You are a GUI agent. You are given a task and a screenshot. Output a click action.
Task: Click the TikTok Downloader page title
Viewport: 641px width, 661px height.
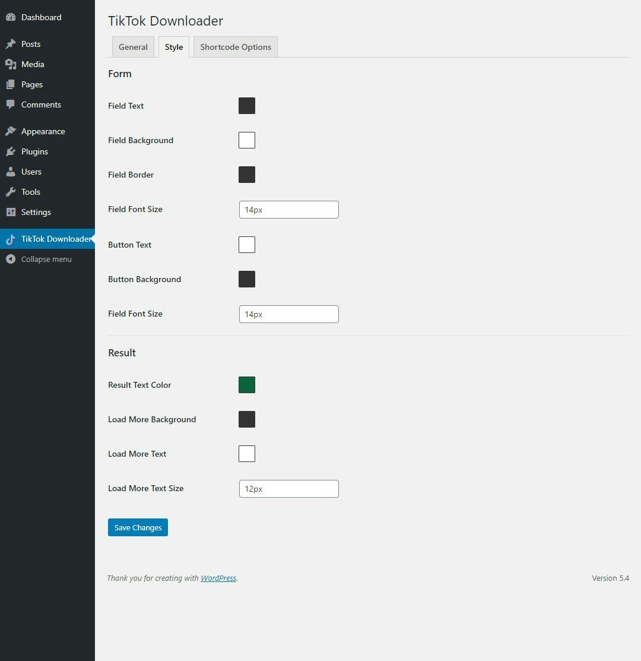click(x=166, y=21)
